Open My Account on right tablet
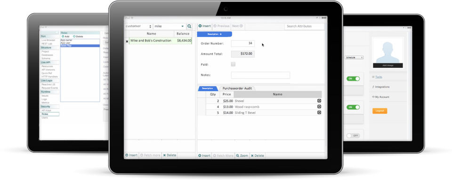Viewport: 452px width, 180px height. [382, 97]
